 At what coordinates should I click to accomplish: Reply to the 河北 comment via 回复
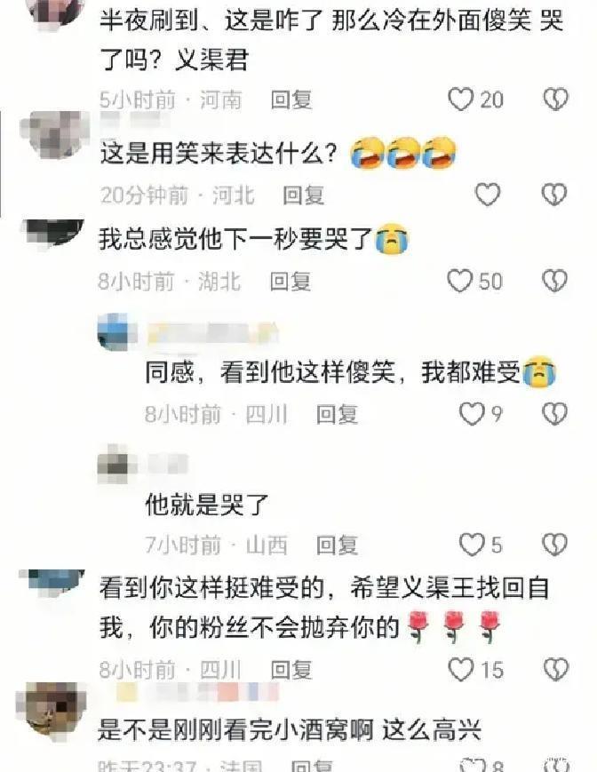pos(303,195)
